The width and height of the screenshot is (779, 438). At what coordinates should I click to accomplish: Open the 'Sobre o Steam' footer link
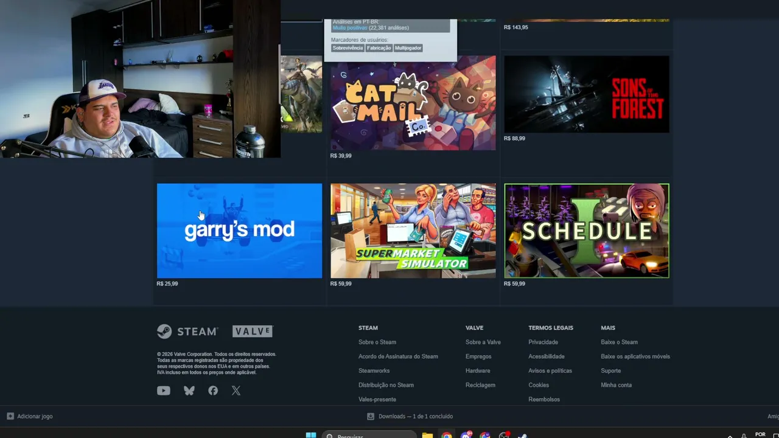377,342
